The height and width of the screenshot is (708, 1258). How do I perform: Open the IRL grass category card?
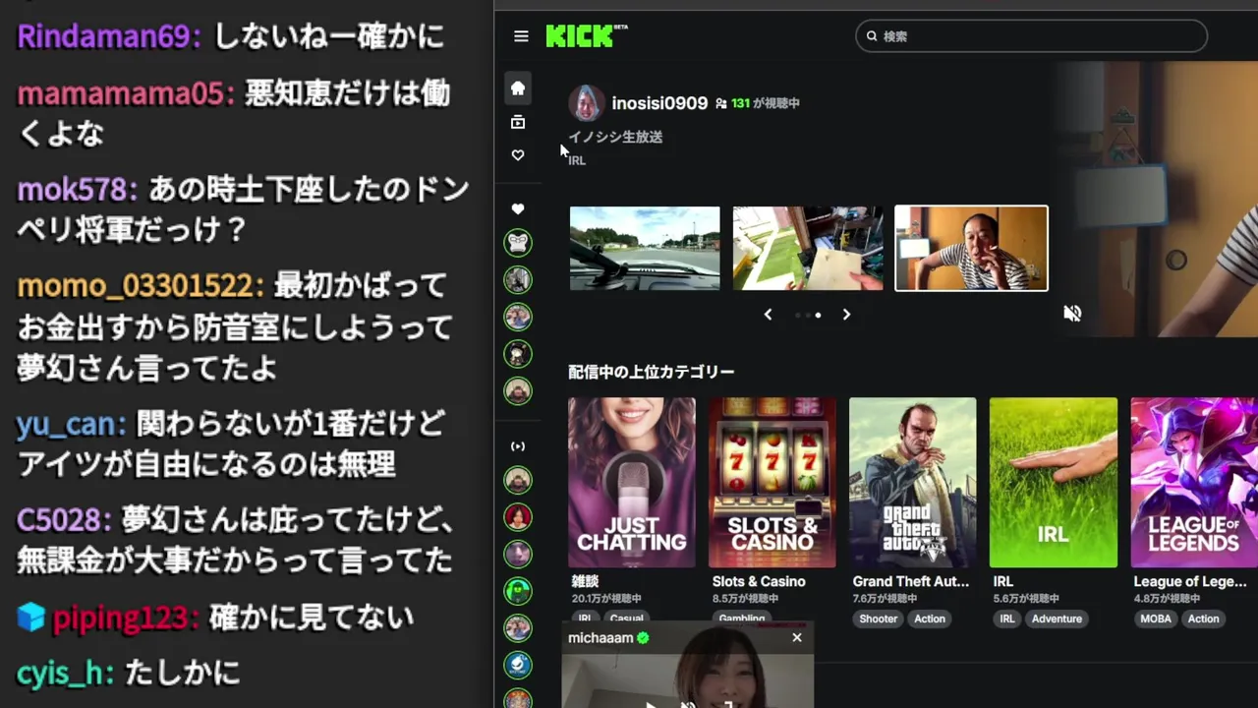pos(1054,483)
